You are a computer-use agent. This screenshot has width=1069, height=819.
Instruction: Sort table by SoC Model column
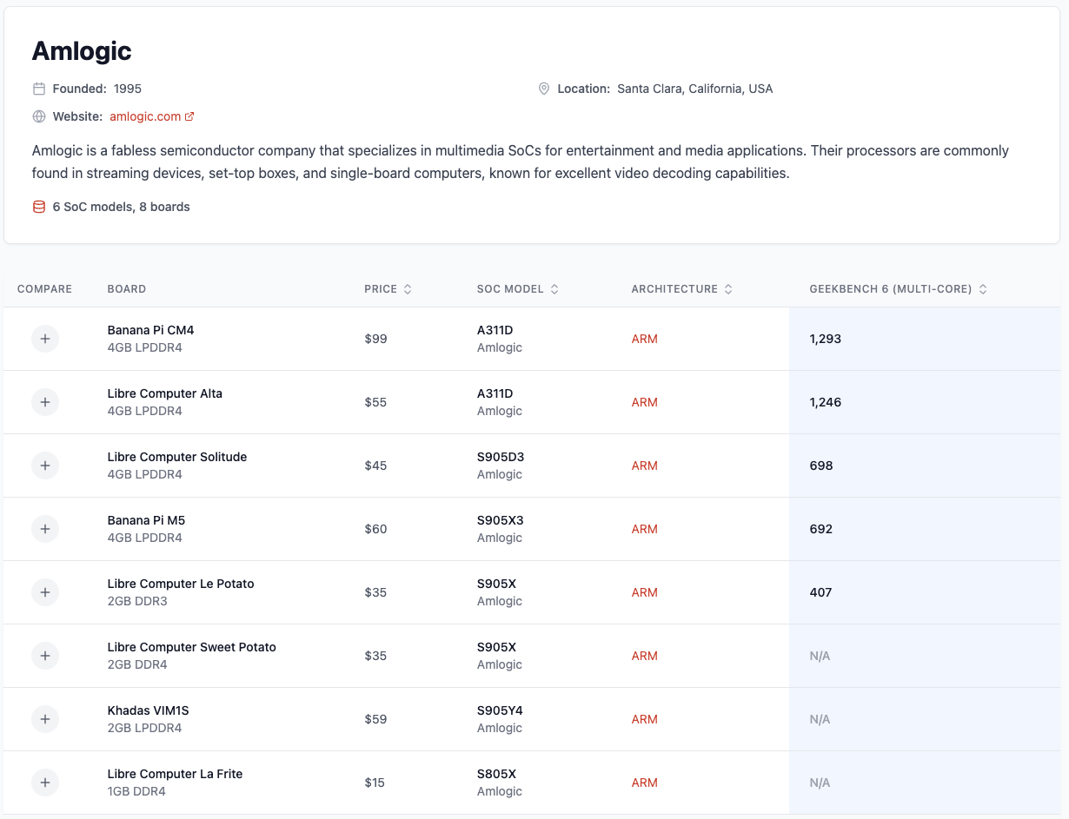[517, 289]
